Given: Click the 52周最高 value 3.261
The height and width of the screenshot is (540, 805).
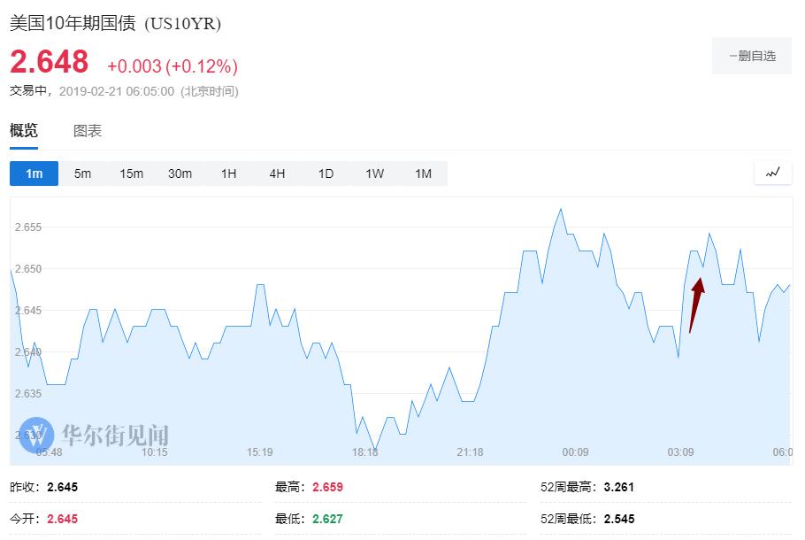Looking at the screenshot, I should pos(619,487).
